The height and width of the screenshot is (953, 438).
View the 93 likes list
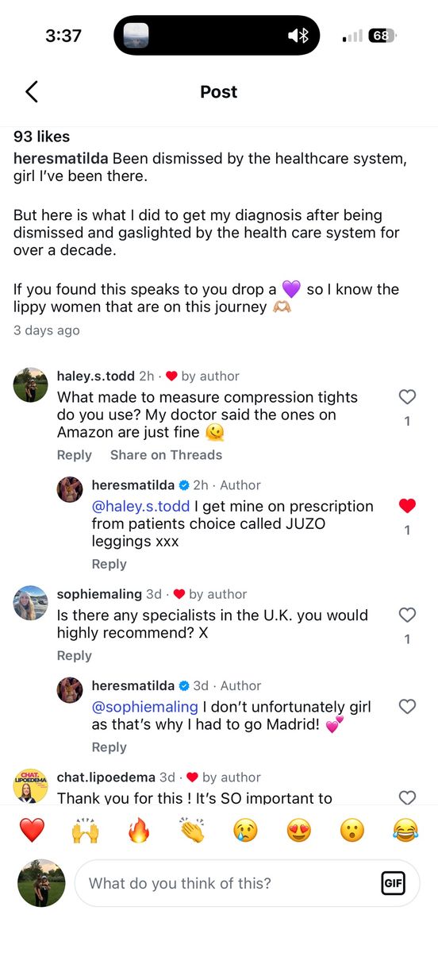coord(42,137)
